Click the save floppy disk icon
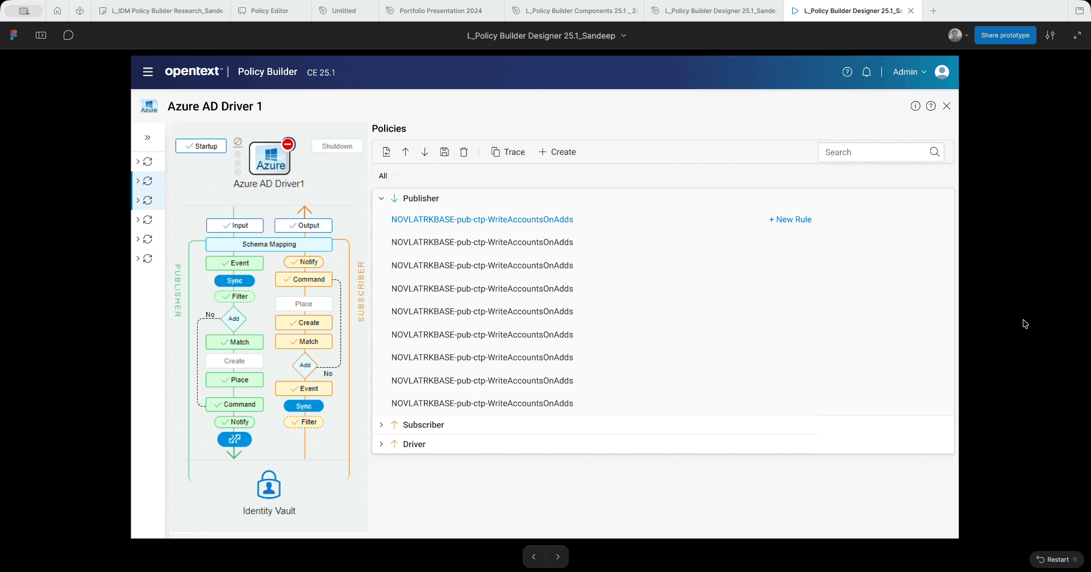The height and width of the screenshot is (572, 1091). coord(445,152)
